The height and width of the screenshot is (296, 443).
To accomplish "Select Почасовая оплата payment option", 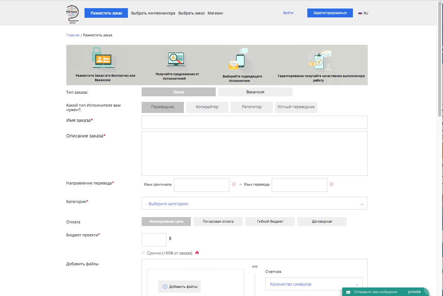I will (x=218, y=222).
